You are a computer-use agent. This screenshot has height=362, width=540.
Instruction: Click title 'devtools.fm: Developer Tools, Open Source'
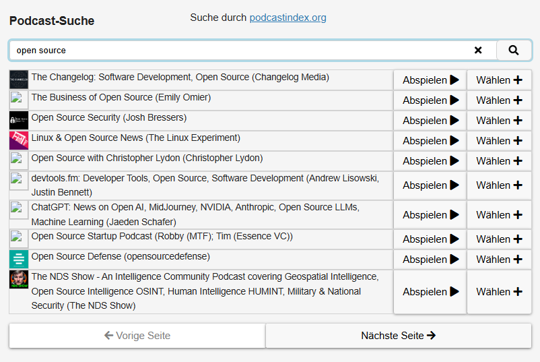119,178
